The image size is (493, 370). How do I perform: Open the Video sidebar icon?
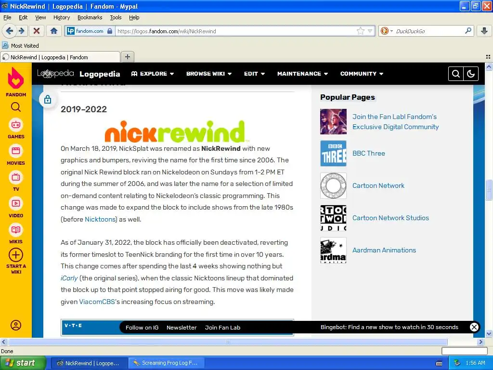coord(16,204)
